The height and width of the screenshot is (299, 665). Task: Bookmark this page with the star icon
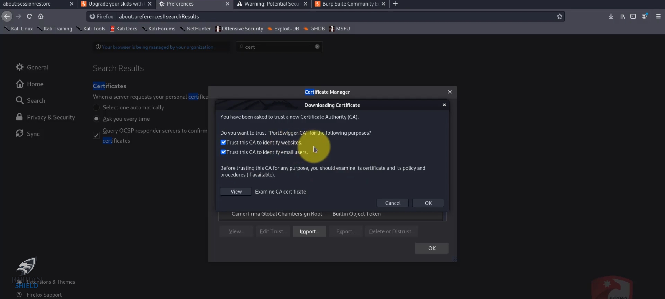(x=559, y=16)
